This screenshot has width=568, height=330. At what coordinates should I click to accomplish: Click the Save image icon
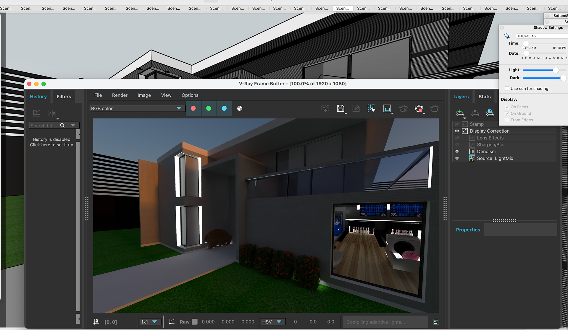[x=340, y=108]
